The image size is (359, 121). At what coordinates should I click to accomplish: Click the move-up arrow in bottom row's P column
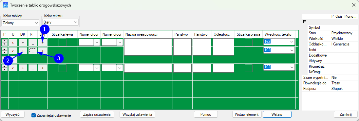tap(5, 66)
